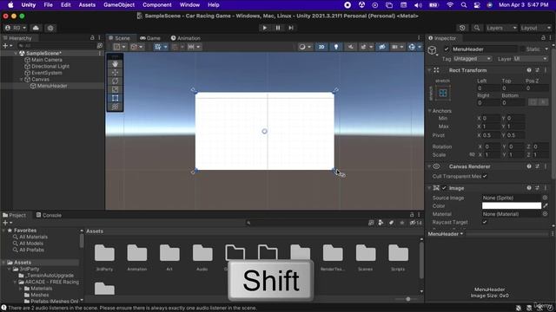
Task: Open Unity search icon in toolbar
Action: [x=477, y=28]
